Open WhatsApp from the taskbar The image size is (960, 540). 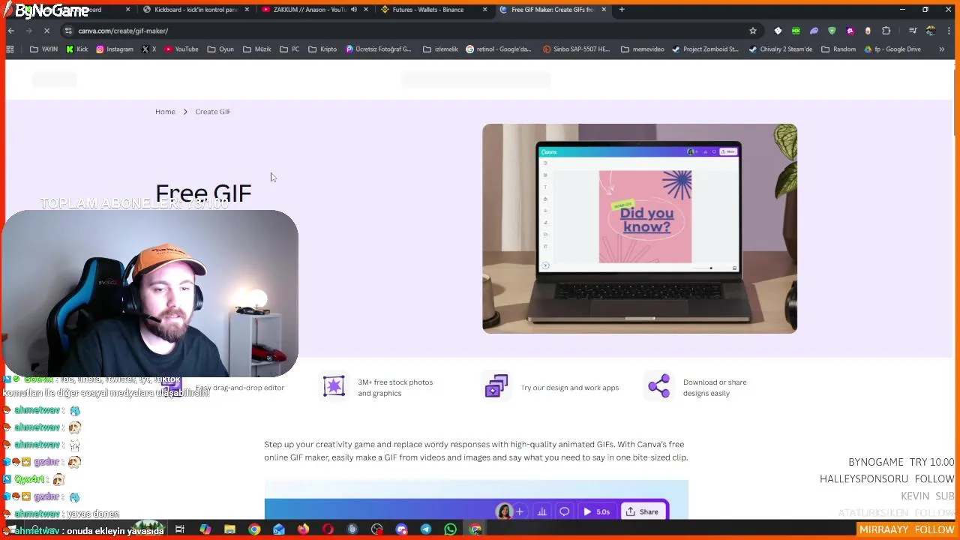[x=451, y=529]
